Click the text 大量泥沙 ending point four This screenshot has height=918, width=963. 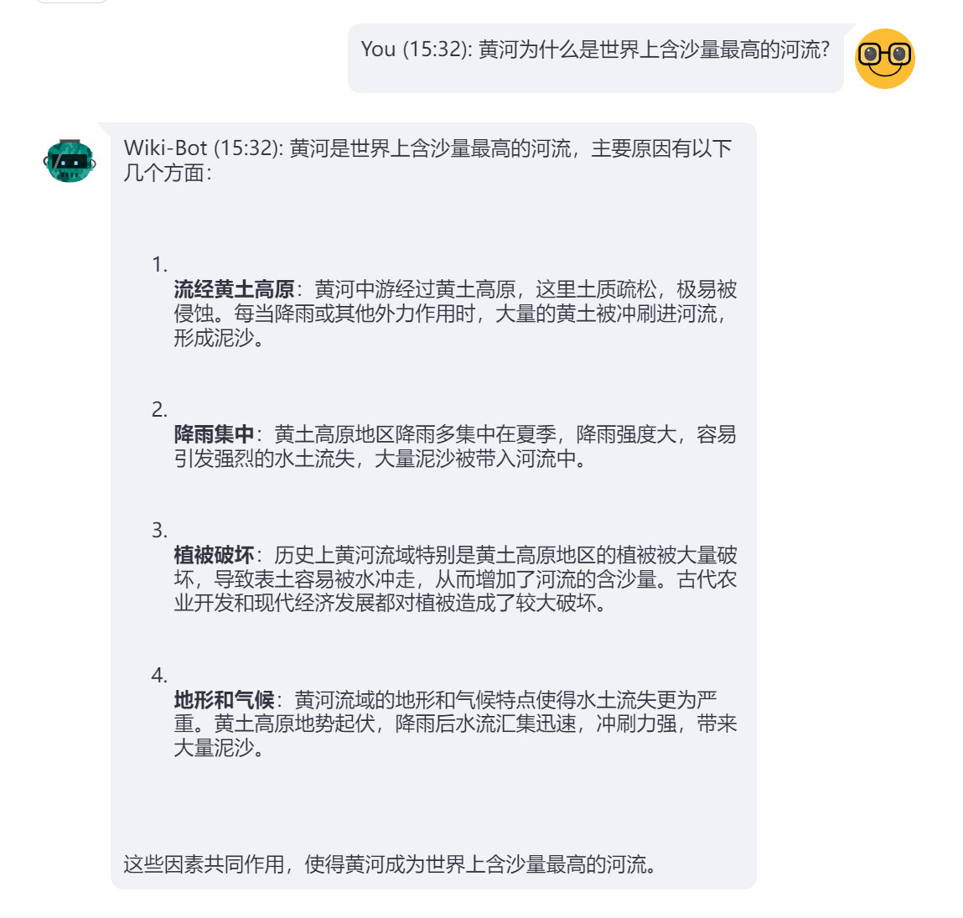[x=214, y=748]
